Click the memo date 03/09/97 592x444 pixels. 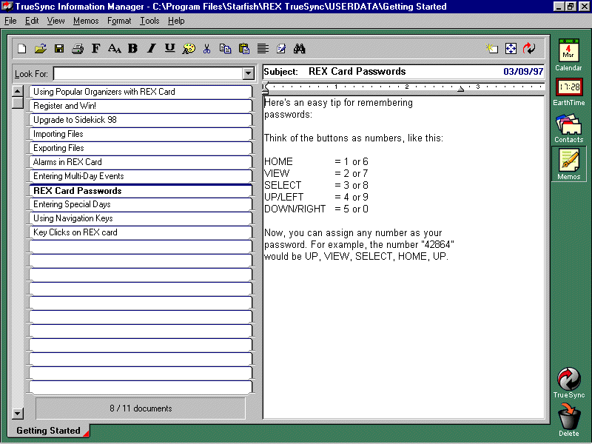pos(523,71)
